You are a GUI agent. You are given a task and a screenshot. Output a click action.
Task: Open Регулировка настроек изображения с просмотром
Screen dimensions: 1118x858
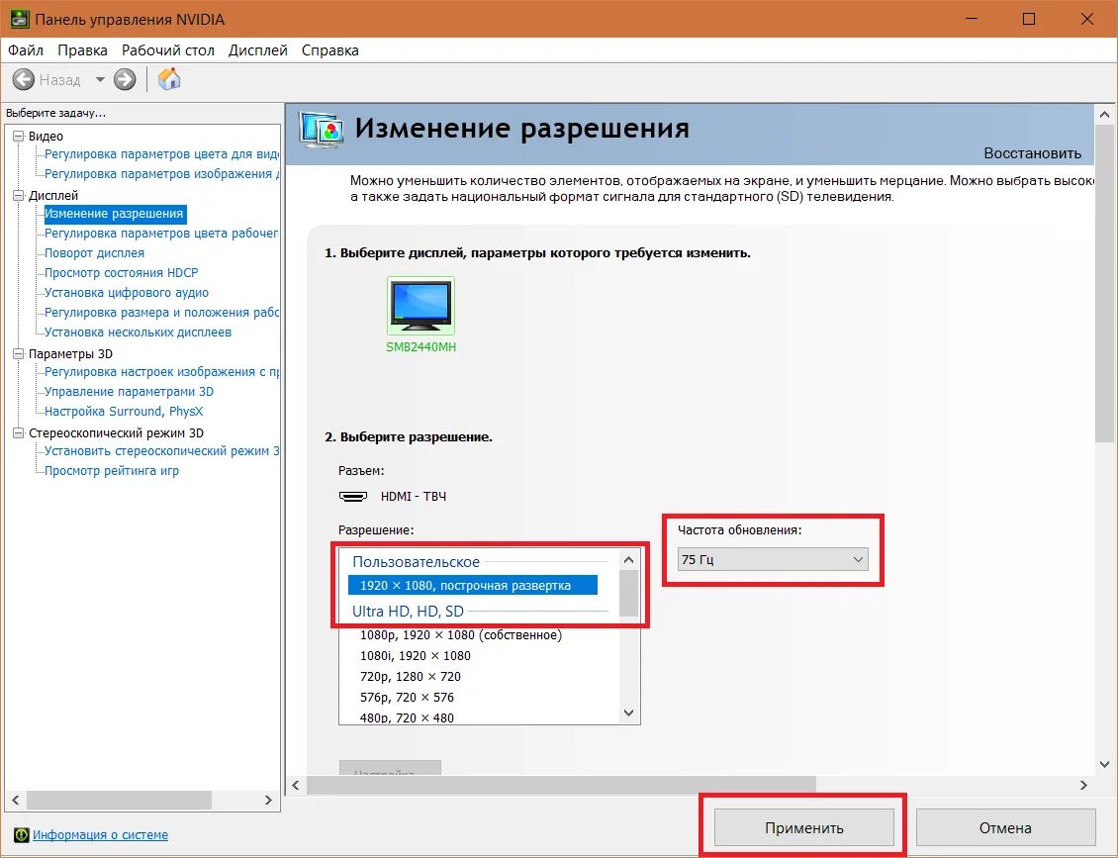coord(161,371)
